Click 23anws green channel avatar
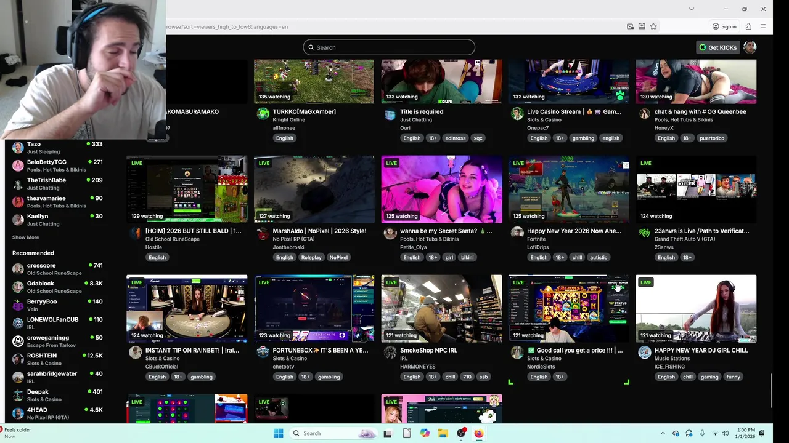The height and width of the screenshot is (443, 789). pos(644,233)
